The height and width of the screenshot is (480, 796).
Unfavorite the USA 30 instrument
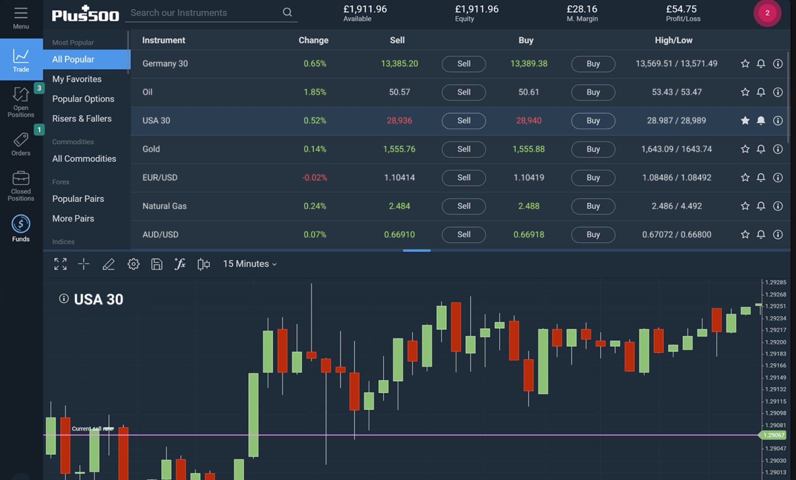(745, 120)
